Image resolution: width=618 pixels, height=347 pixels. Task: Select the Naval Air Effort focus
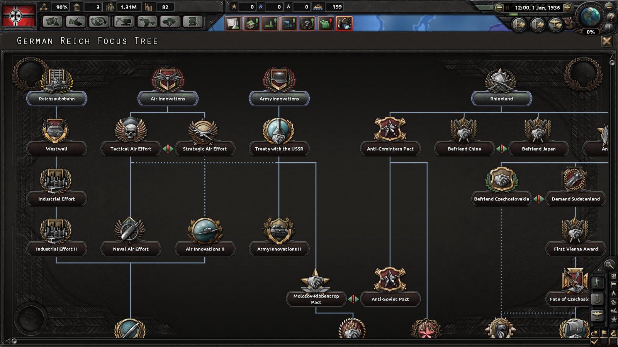pyautogui.click(x=131, y=249)
